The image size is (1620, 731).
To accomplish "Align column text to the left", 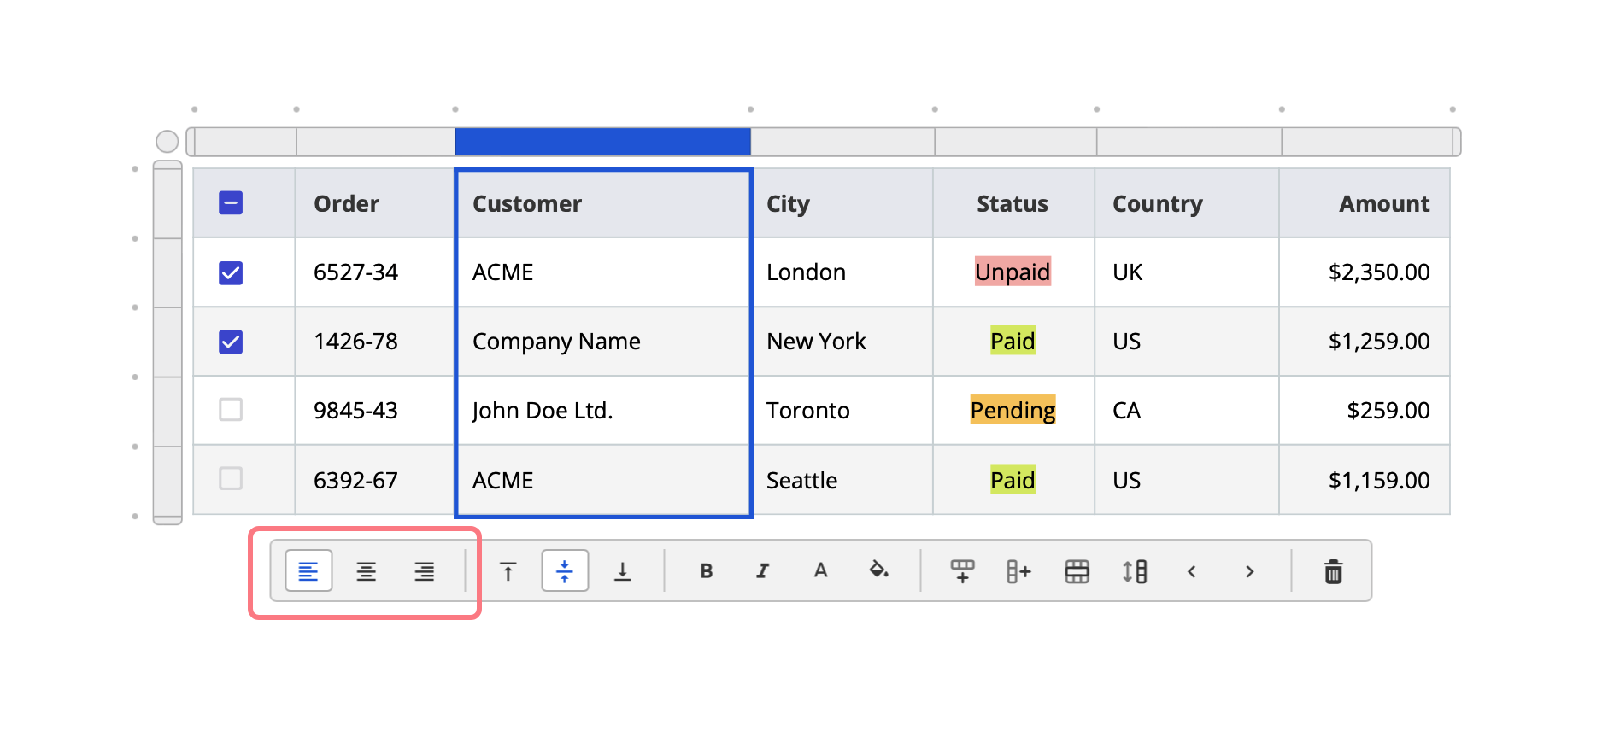I will click(308, 571).
